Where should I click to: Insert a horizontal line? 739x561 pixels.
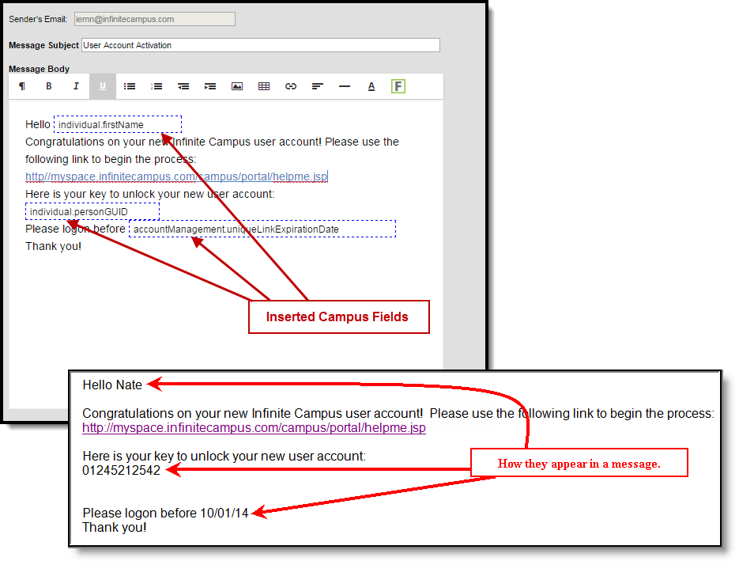(x=345, y=86)
